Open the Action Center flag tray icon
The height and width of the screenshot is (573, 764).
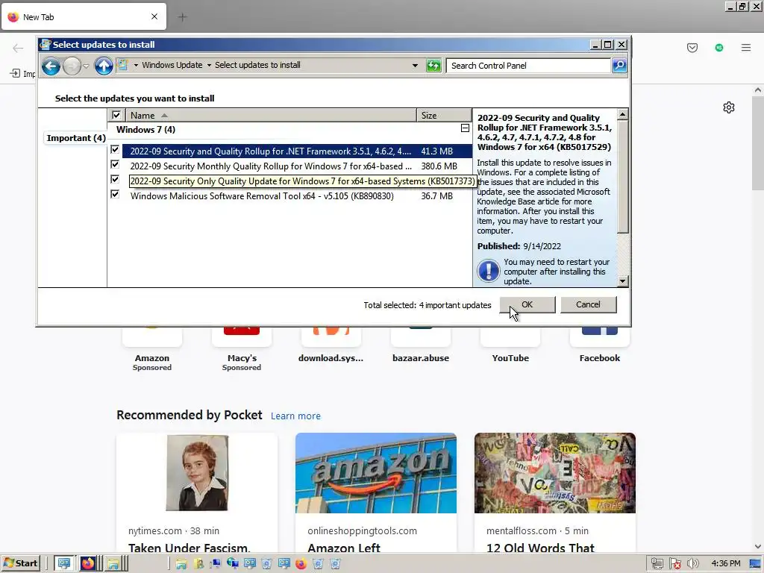click(674, 564)
